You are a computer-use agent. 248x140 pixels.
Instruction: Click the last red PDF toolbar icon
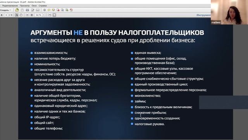coord(71,10)
